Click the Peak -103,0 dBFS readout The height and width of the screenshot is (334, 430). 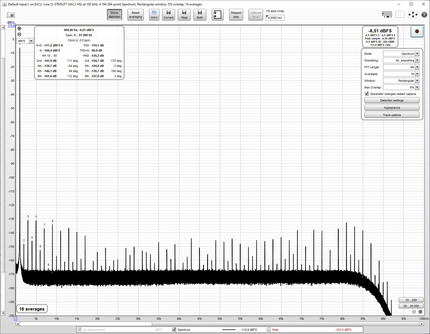click(343, 330)
